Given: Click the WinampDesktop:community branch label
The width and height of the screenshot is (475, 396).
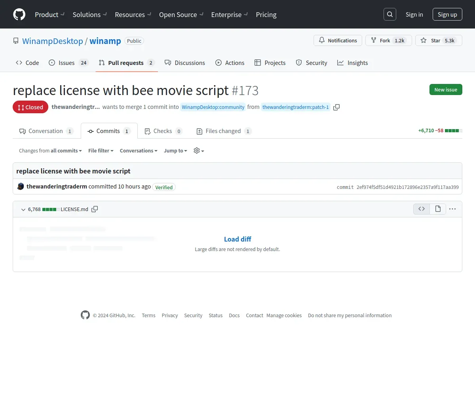Looking at the screenshot, I should 213,107.
